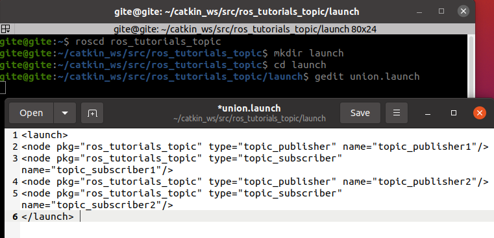Click the terminal pane title bar showing 80x24
The height and width of the screenshot is (238, 494).
[x=245, y=29]
